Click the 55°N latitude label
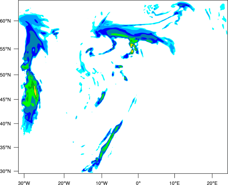This screenshot has height=185, width=228. tap(5, 49)
